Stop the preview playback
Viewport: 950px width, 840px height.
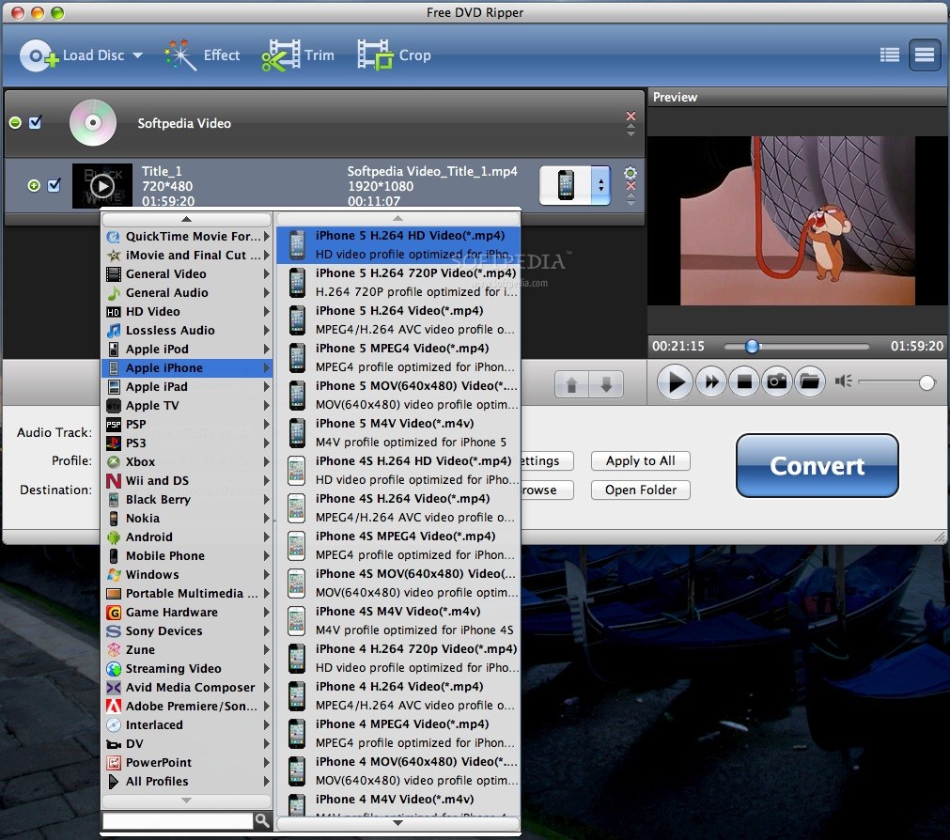743,382
